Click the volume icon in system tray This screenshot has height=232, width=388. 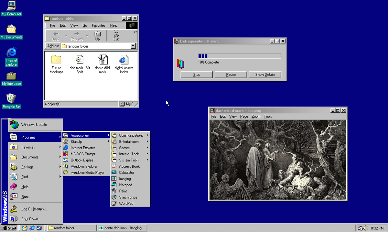coord(365,228)
